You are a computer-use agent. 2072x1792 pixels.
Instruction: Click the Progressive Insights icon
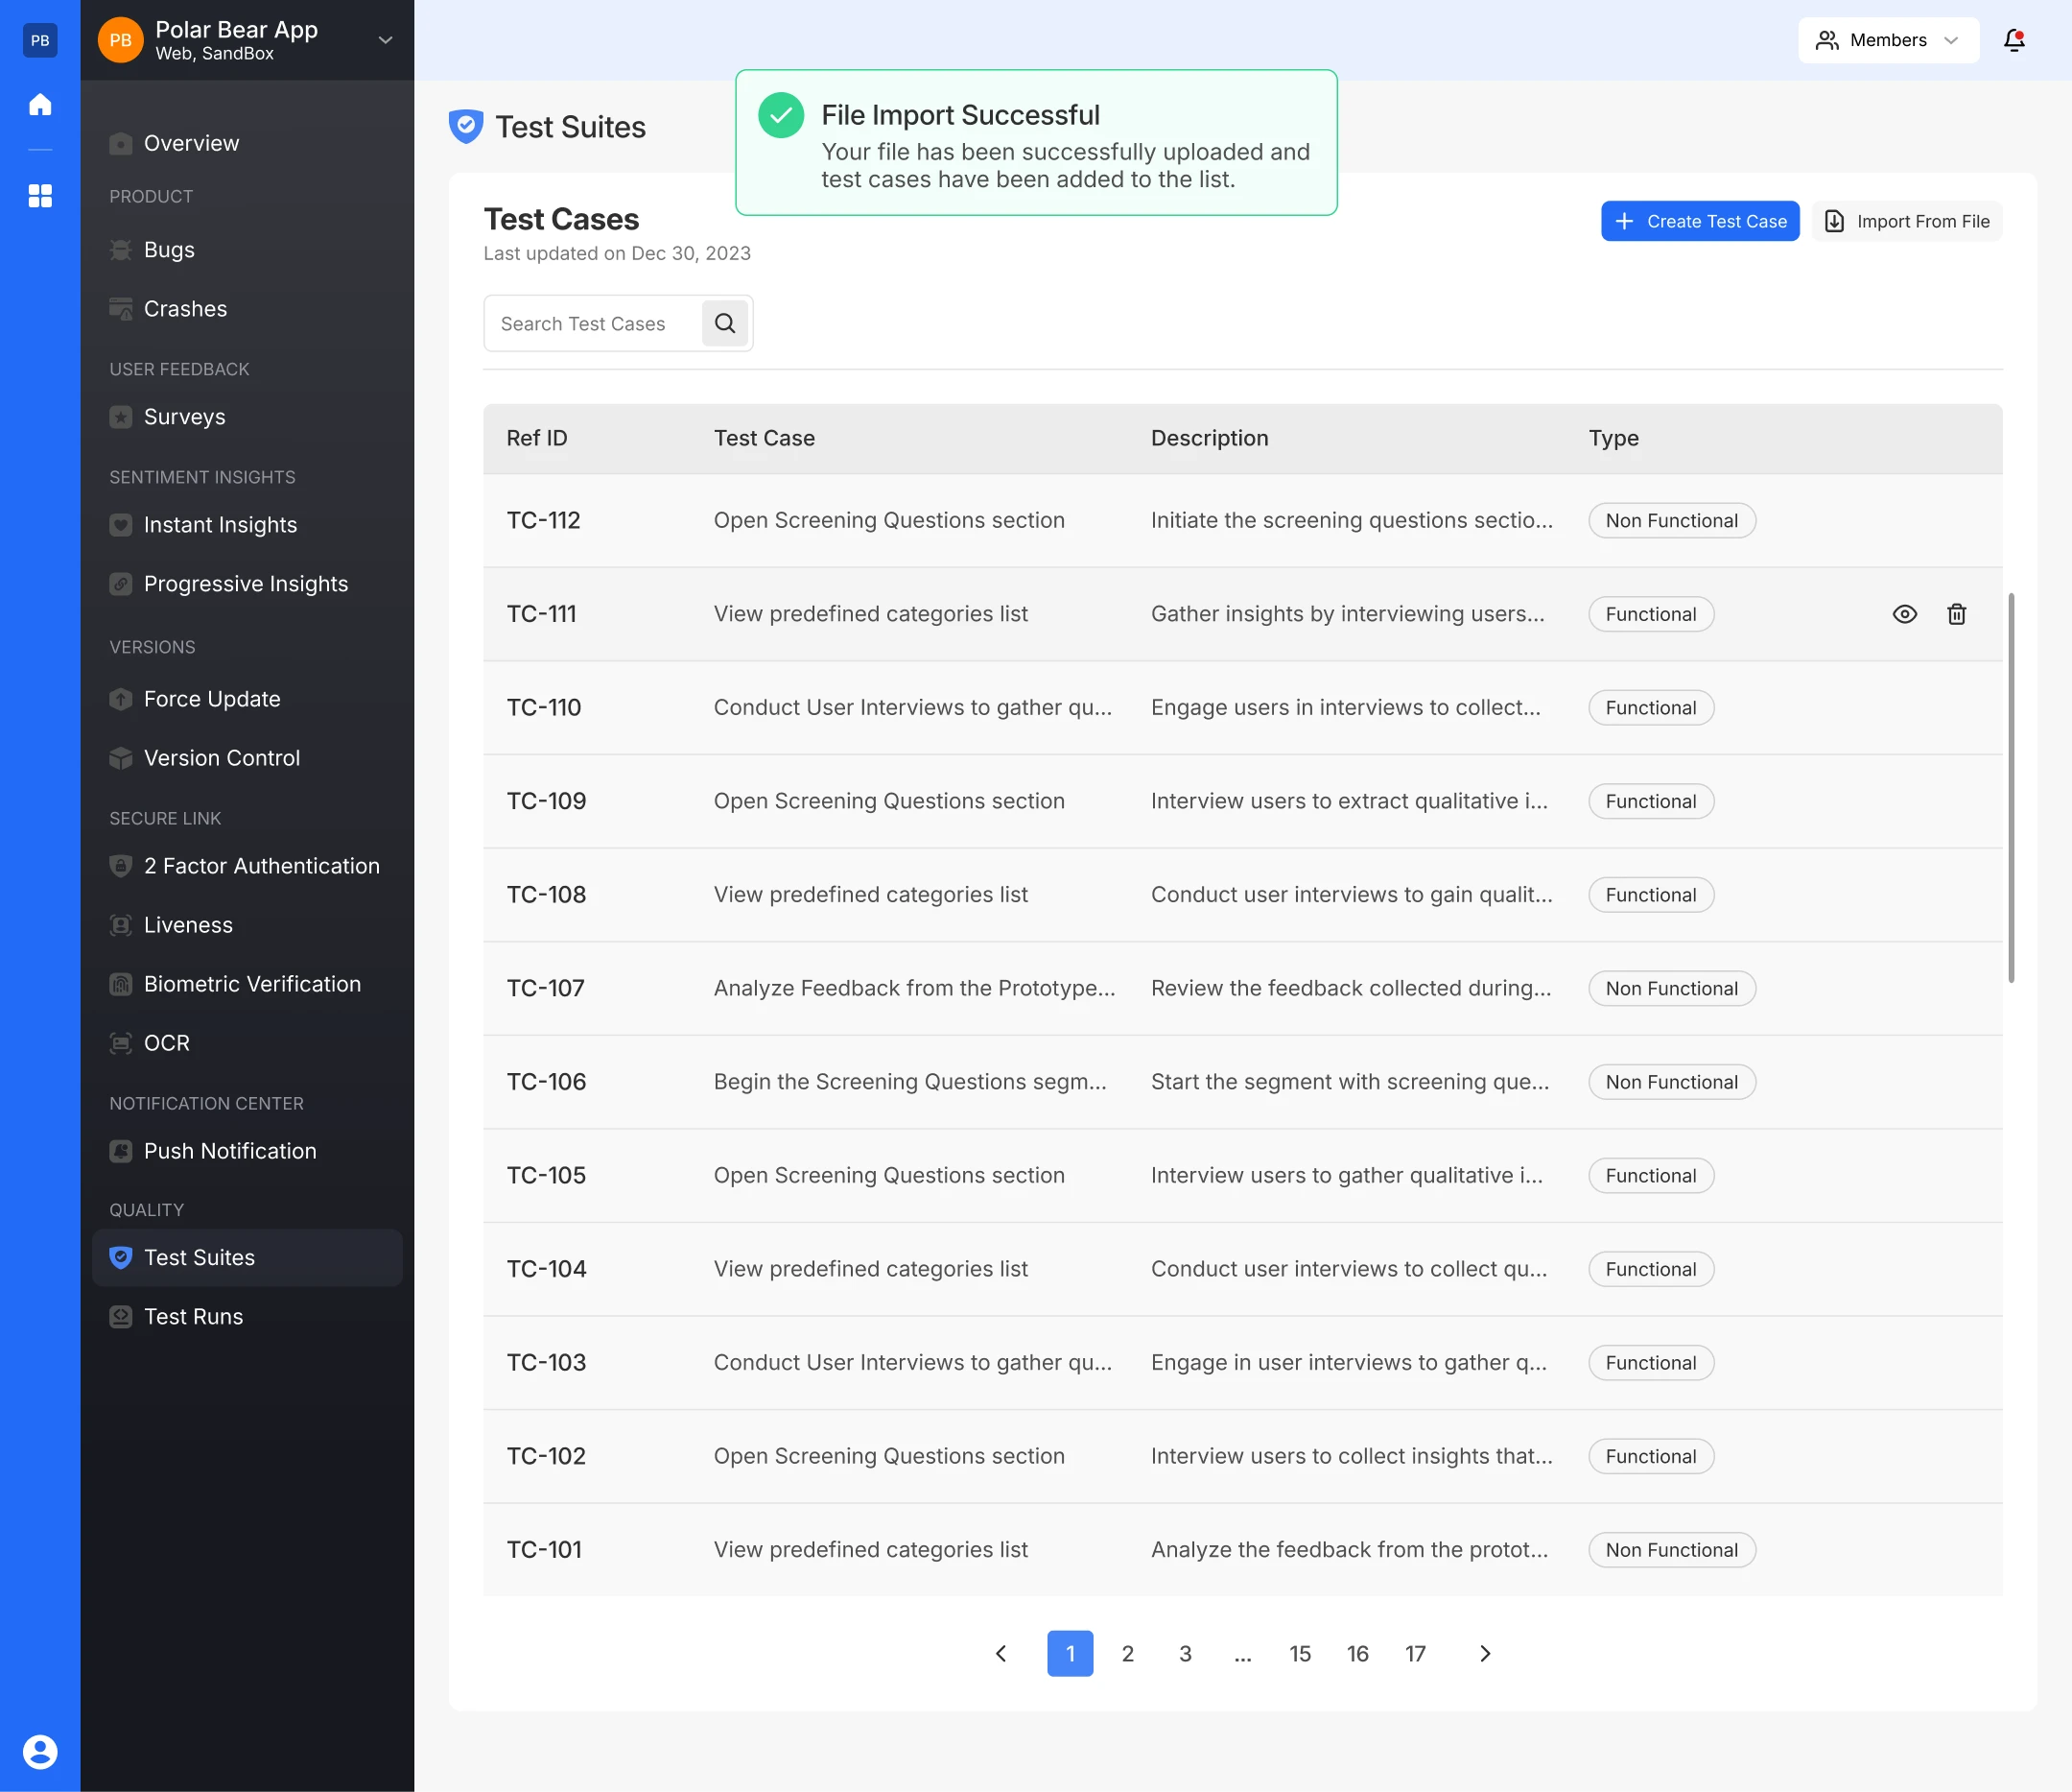121,585
